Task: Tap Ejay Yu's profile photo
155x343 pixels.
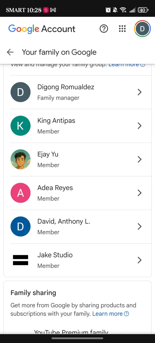Action: (21, 159)
